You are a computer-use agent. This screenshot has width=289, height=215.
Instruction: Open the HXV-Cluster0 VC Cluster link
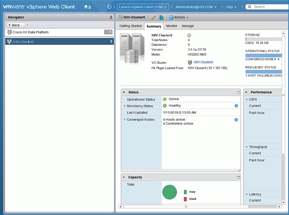point(203,62)
